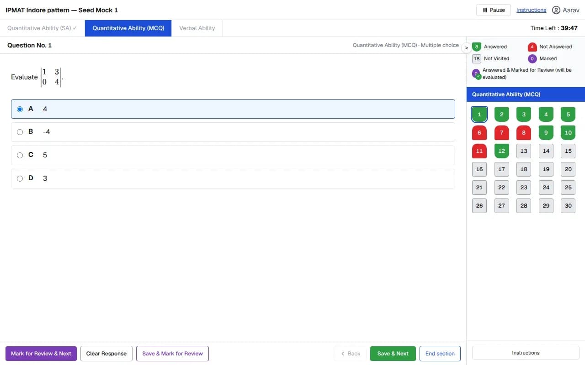Open Instructions button in bottom panel
The width and height of the screenshot is (585, 365).
(x=526, y=353)
